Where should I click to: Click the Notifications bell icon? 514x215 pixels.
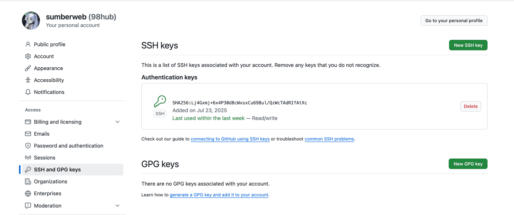[28, 92]
